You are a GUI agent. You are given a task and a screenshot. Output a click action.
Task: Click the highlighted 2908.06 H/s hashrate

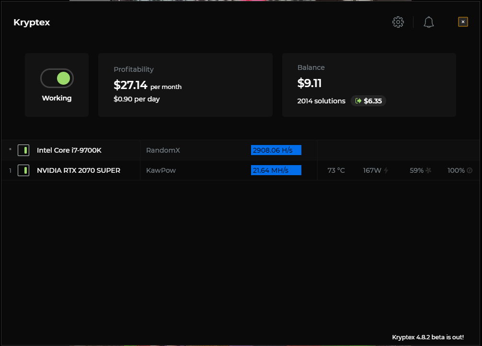(276, 150)
